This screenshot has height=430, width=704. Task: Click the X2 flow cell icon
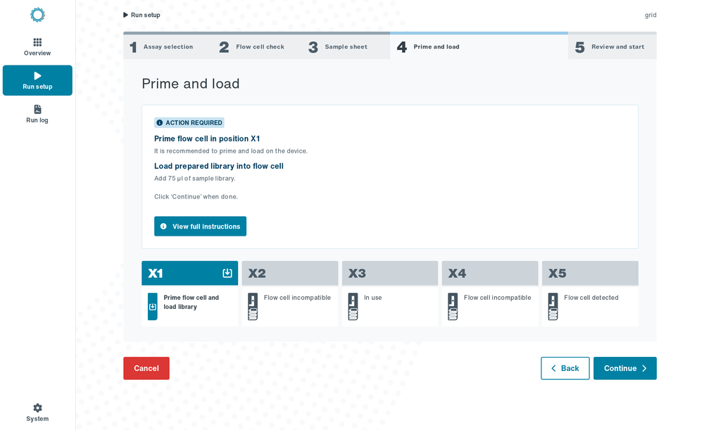pyautogui.click(x=253, y=307)
